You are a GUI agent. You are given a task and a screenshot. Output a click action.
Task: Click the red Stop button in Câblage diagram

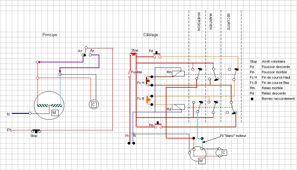(134, 54)
